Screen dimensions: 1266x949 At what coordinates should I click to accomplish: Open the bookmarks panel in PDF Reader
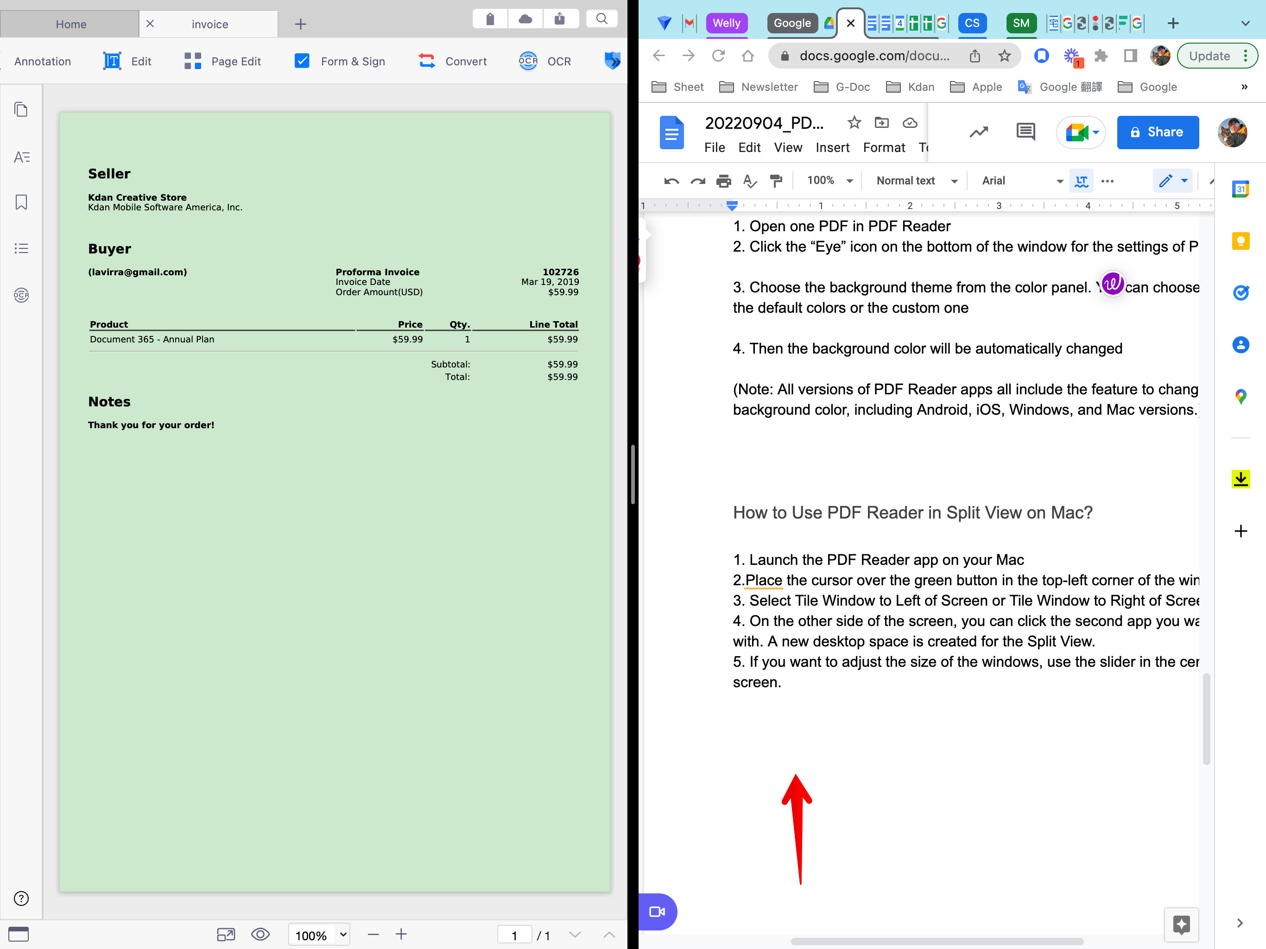coord(21,202)
